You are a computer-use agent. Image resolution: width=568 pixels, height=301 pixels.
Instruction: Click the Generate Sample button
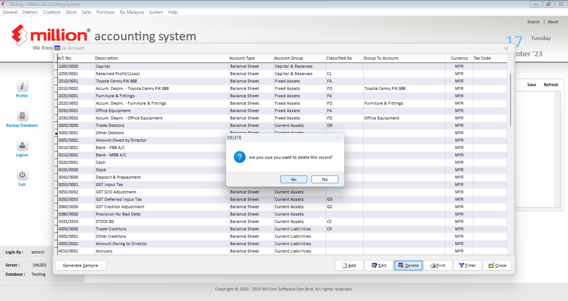81,266
